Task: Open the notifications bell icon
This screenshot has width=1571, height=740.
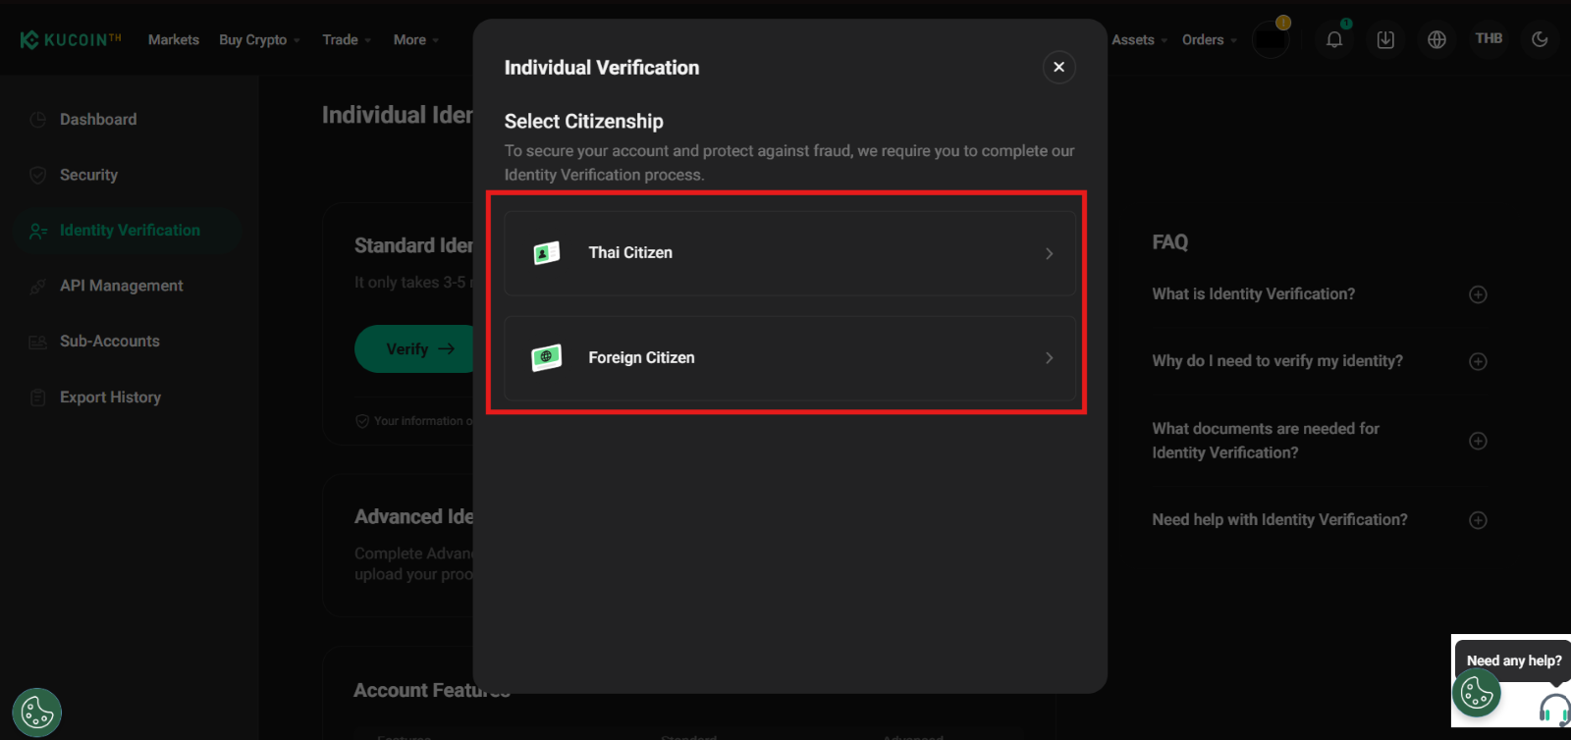Action: (x=1334, y=39)
